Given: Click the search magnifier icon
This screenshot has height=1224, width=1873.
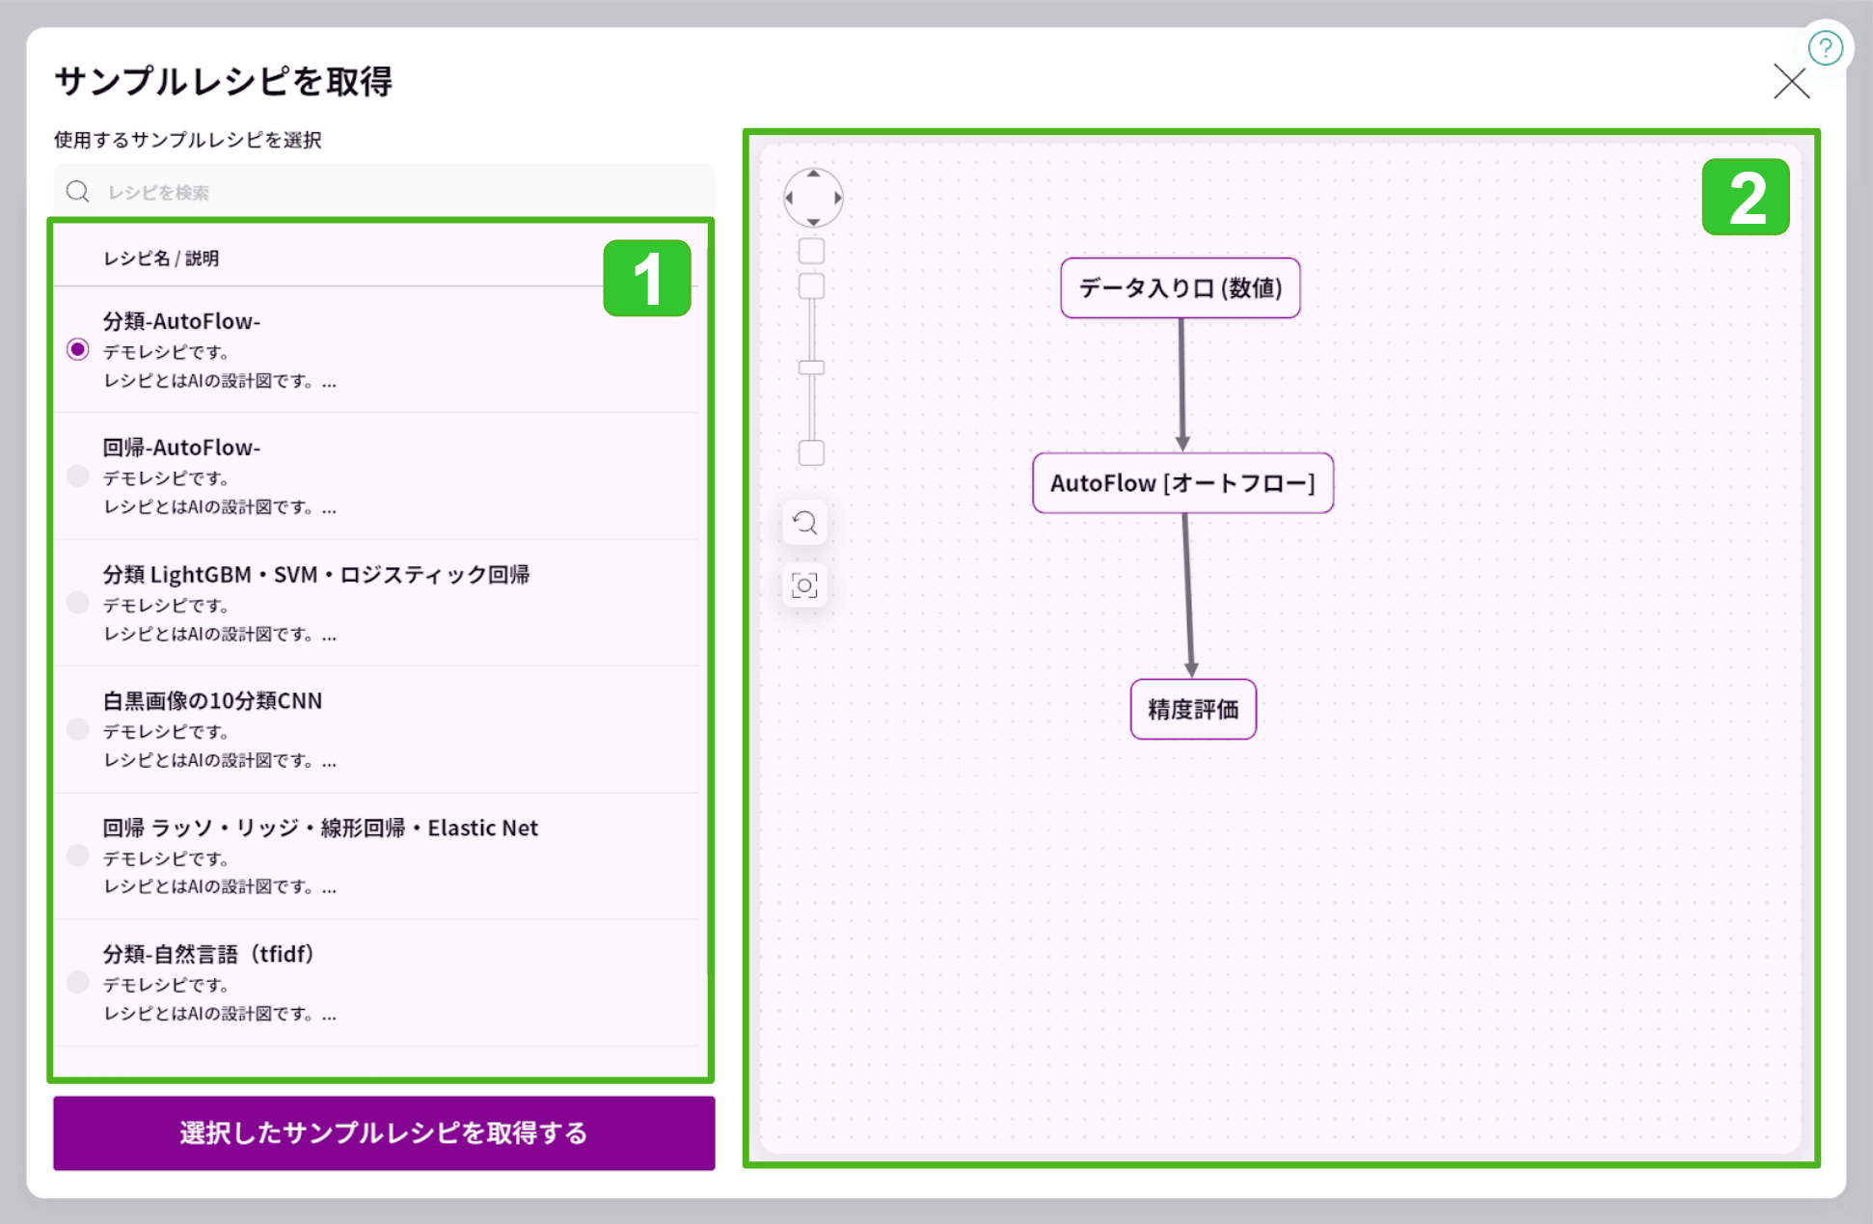Looking at the screenshot, I should point(78,192).
